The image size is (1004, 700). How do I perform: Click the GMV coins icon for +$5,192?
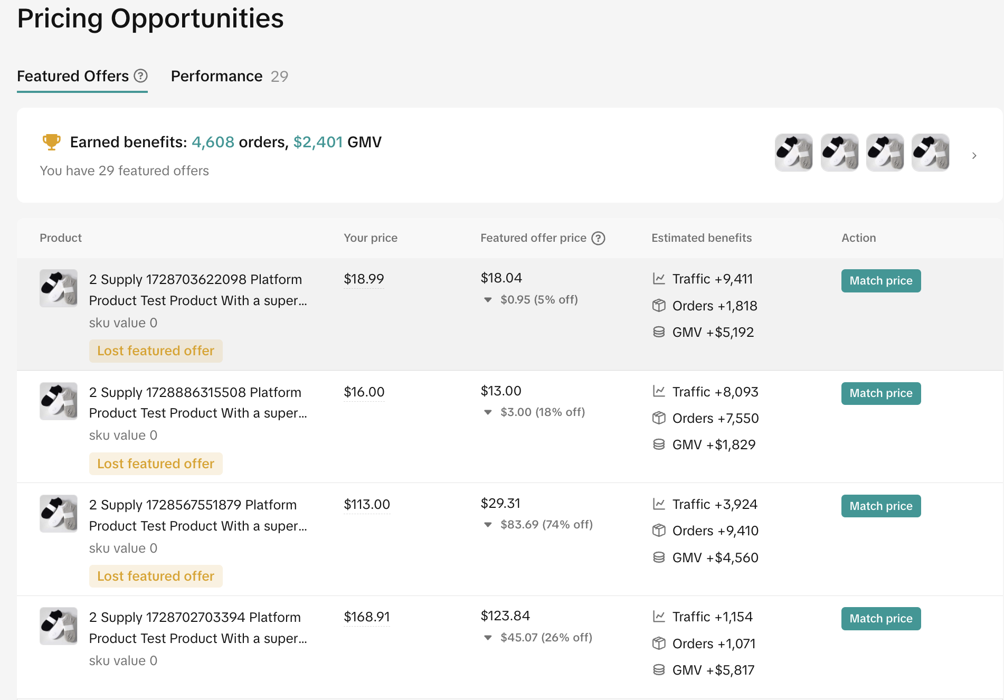pyautogui.click(x=659, y=332)
